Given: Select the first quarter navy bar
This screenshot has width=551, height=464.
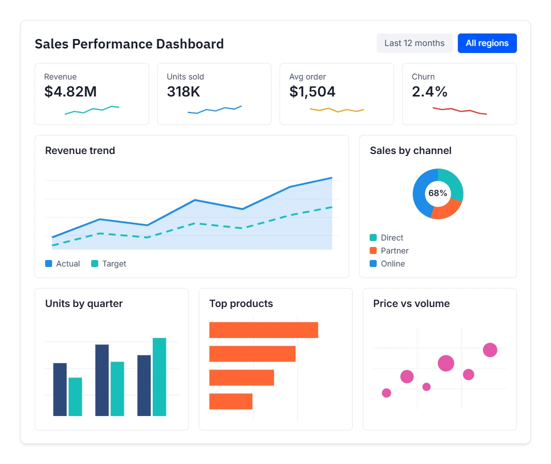Looking at the screenshot, I should coord(60,389).
